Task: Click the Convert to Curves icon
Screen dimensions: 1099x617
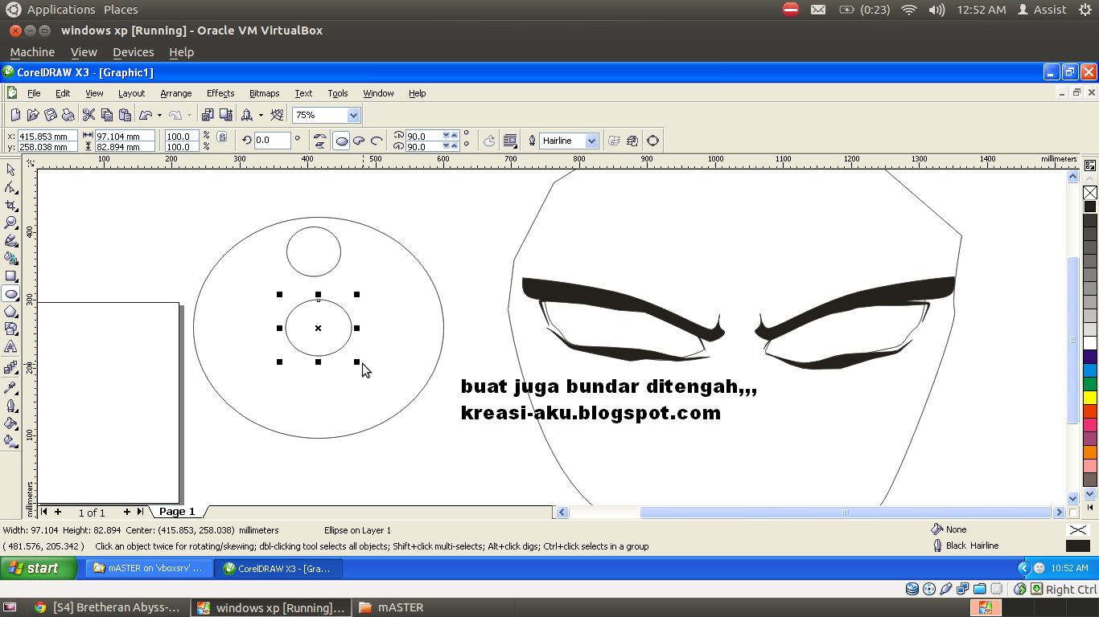Action: pyautogui.click(x=652, y=141)
